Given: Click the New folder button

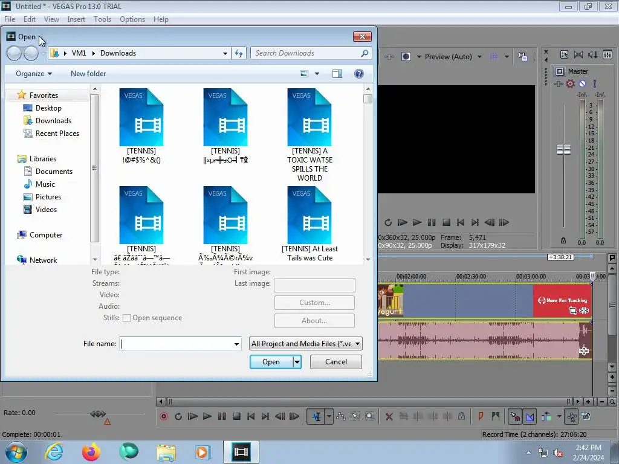Looking at the screenshot, I should coord(88,74).
